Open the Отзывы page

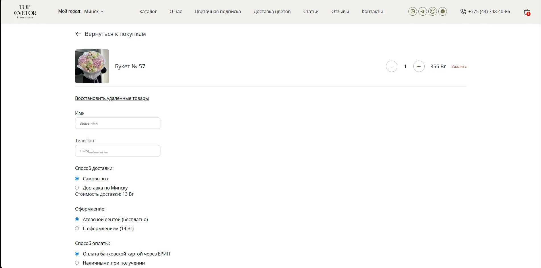coord(340,11)
